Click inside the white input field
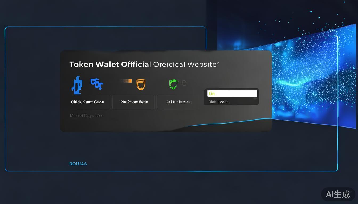The image size is (358, 204). pyautogui.click(x=232, y=93)
